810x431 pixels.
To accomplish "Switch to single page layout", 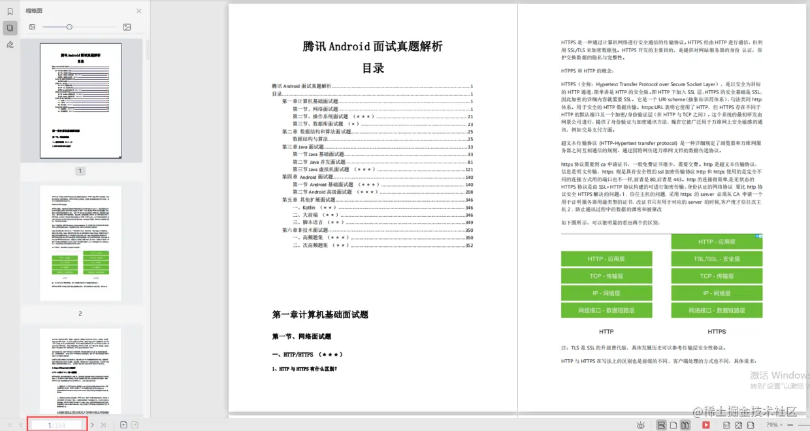I will (x=673, y=425).
